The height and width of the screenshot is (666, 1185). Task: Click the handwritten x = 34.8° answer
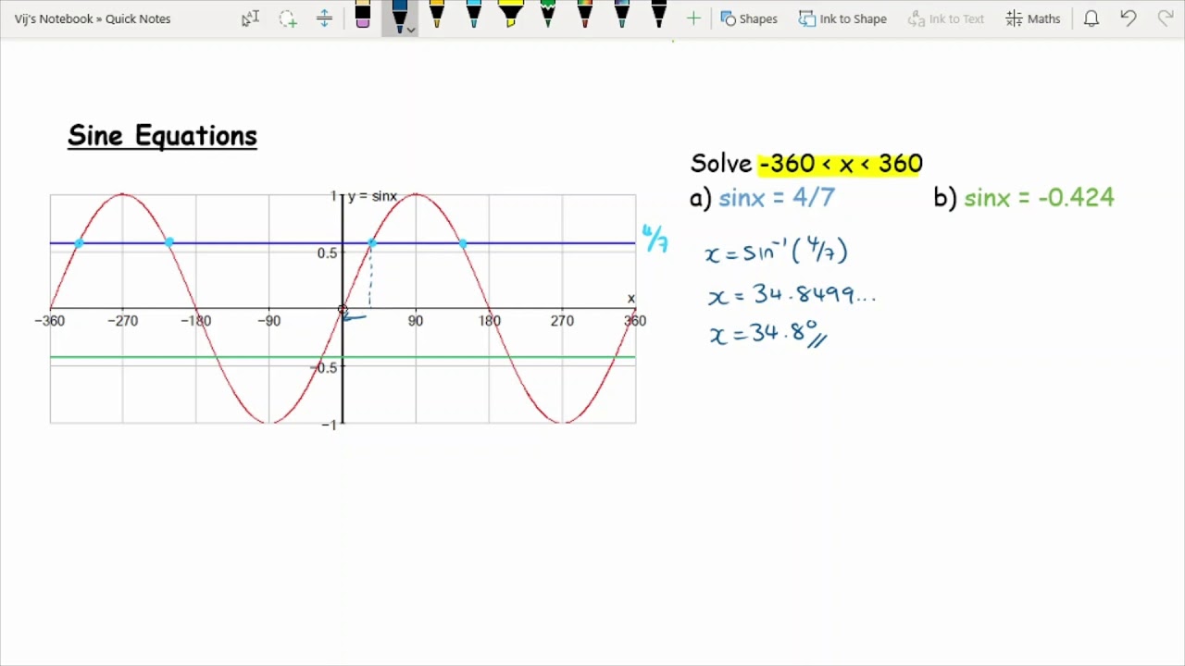[x=767, y=333]
